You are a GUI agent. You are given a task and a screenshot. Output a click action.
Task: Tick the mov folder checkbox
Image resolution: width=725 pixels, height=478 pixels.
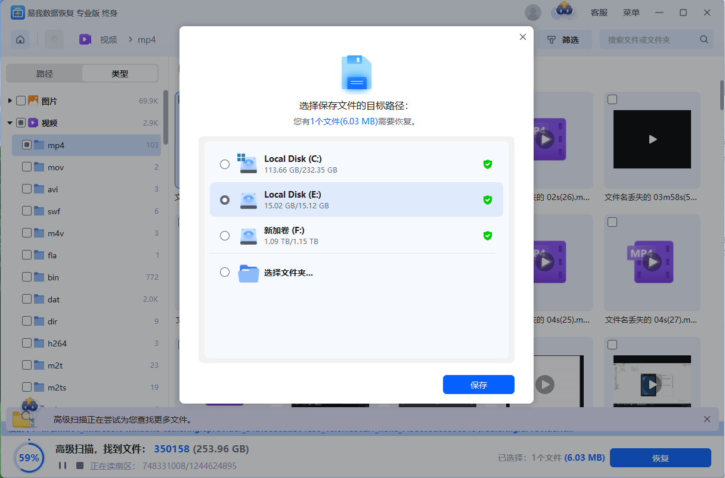tap(27, 167)
